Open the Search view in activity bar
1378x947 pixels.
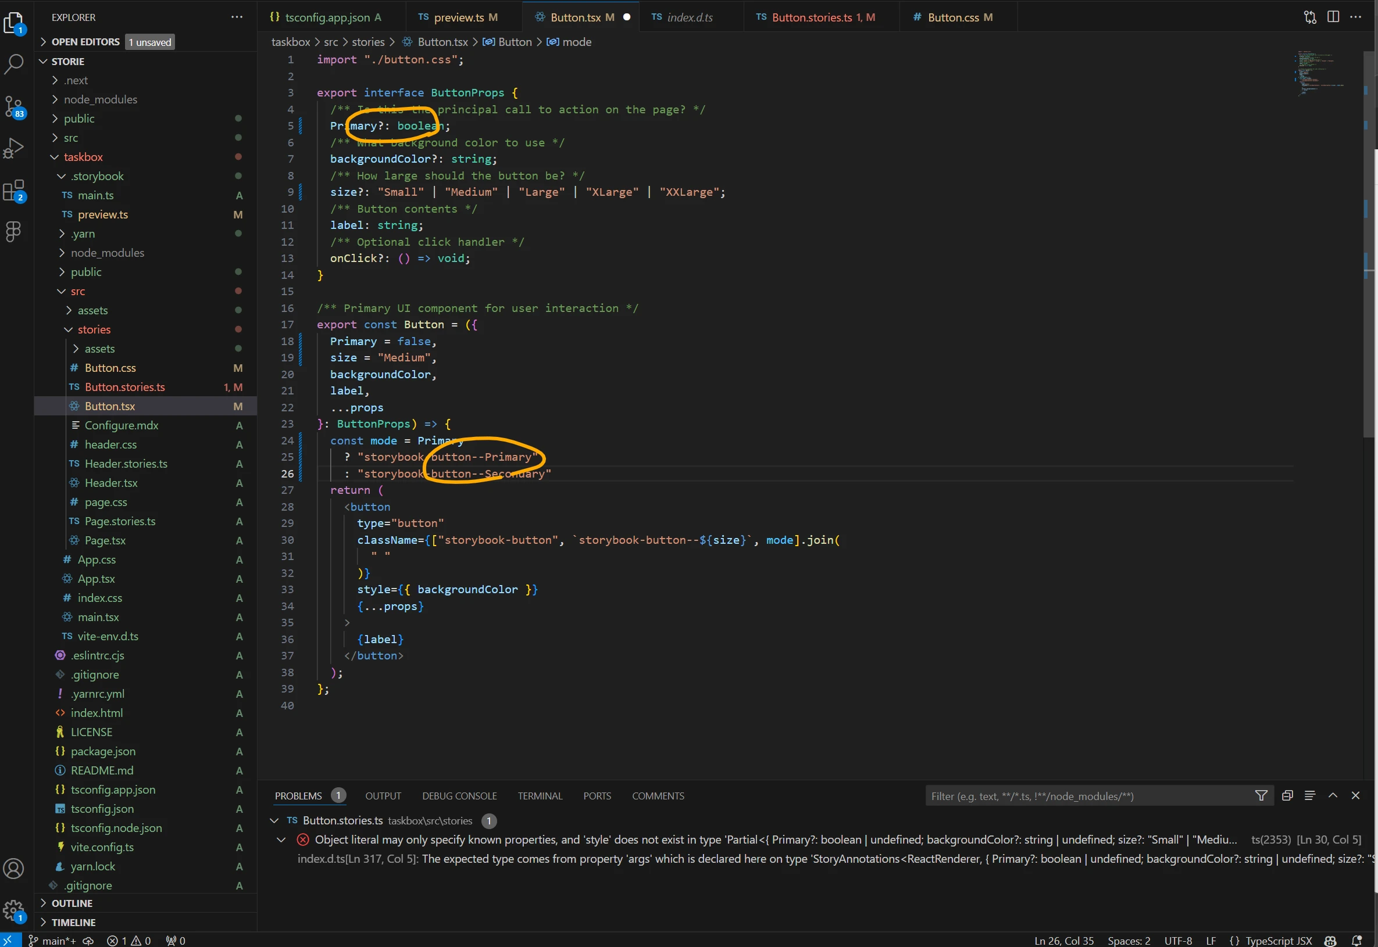[13, 63]
